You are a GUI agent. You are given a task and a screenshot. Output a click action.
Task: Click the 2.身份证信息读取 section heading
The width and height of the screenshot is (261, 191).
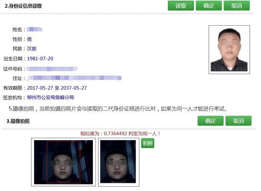tap(23, 6)
